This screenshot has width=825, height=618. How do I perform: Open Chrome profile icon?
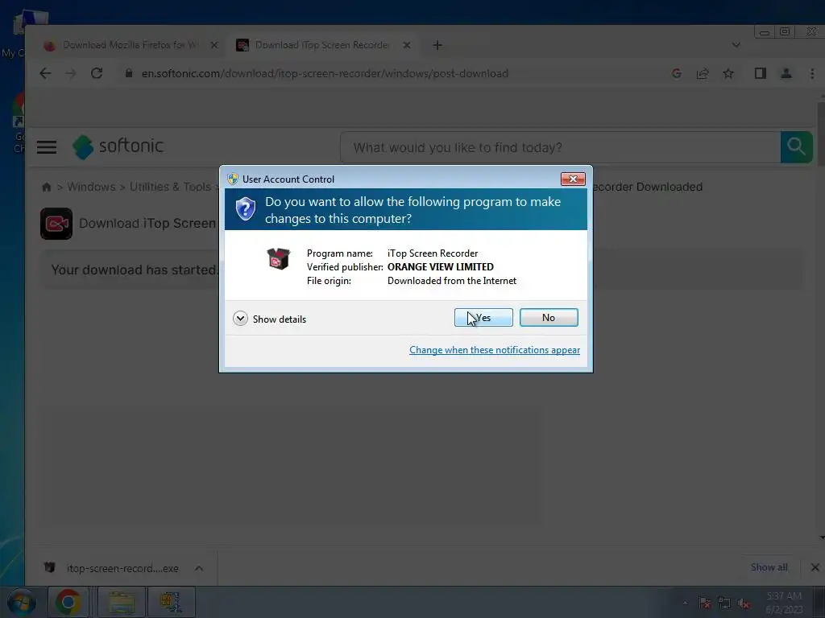[786, 73]
